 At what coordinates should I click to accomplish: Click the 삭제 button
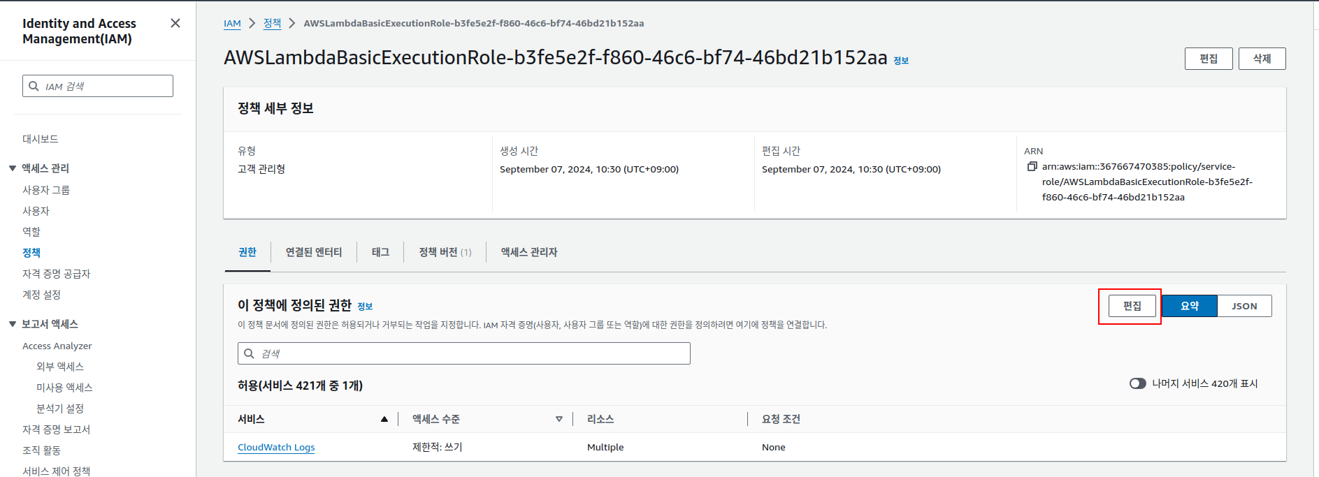[x=1262, y=59]
